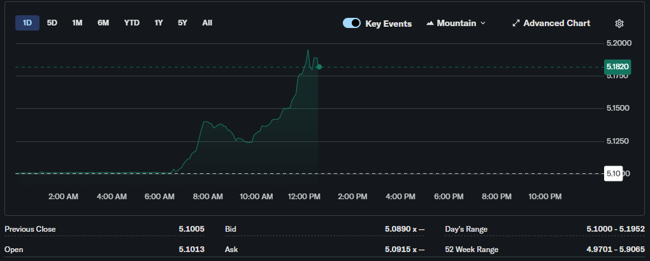Show All historical data range
650x261 pixels.
207,23
